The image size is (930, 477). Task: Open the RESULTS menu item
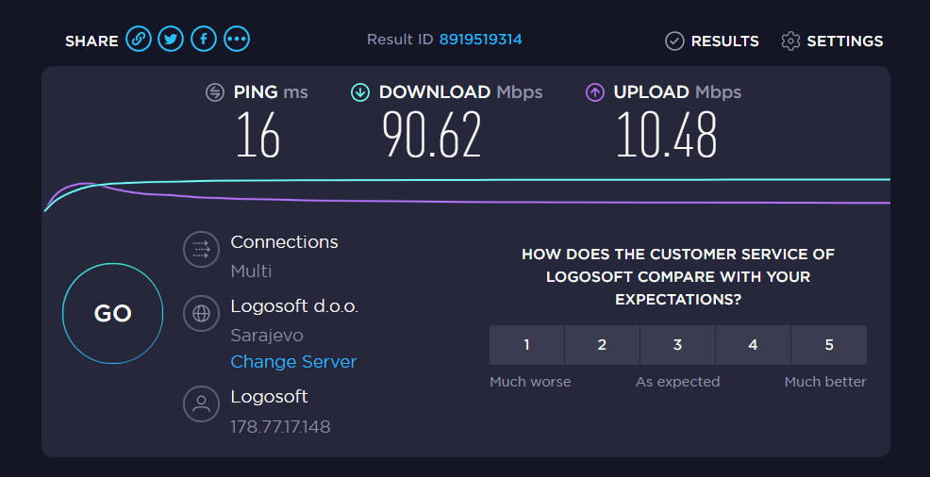coord(724,41)
